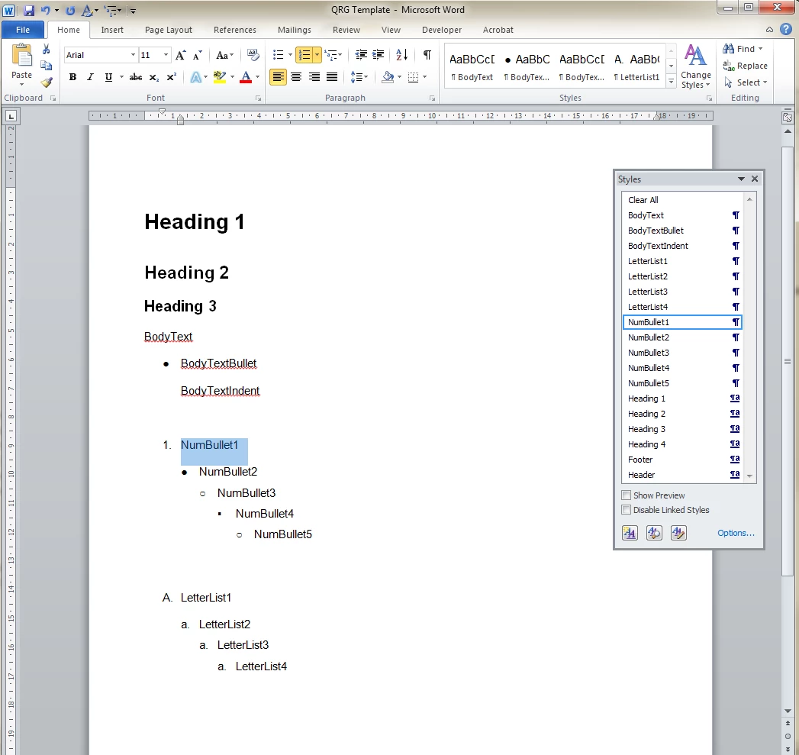This screenshot has width=799, height=755.
Task: Click the Replace button
Action: click(746, 65)
